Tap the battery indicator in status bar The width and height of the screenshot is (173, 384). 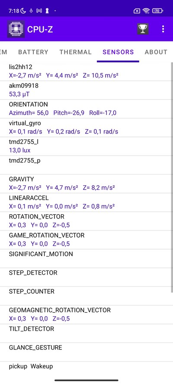[157, 10]
